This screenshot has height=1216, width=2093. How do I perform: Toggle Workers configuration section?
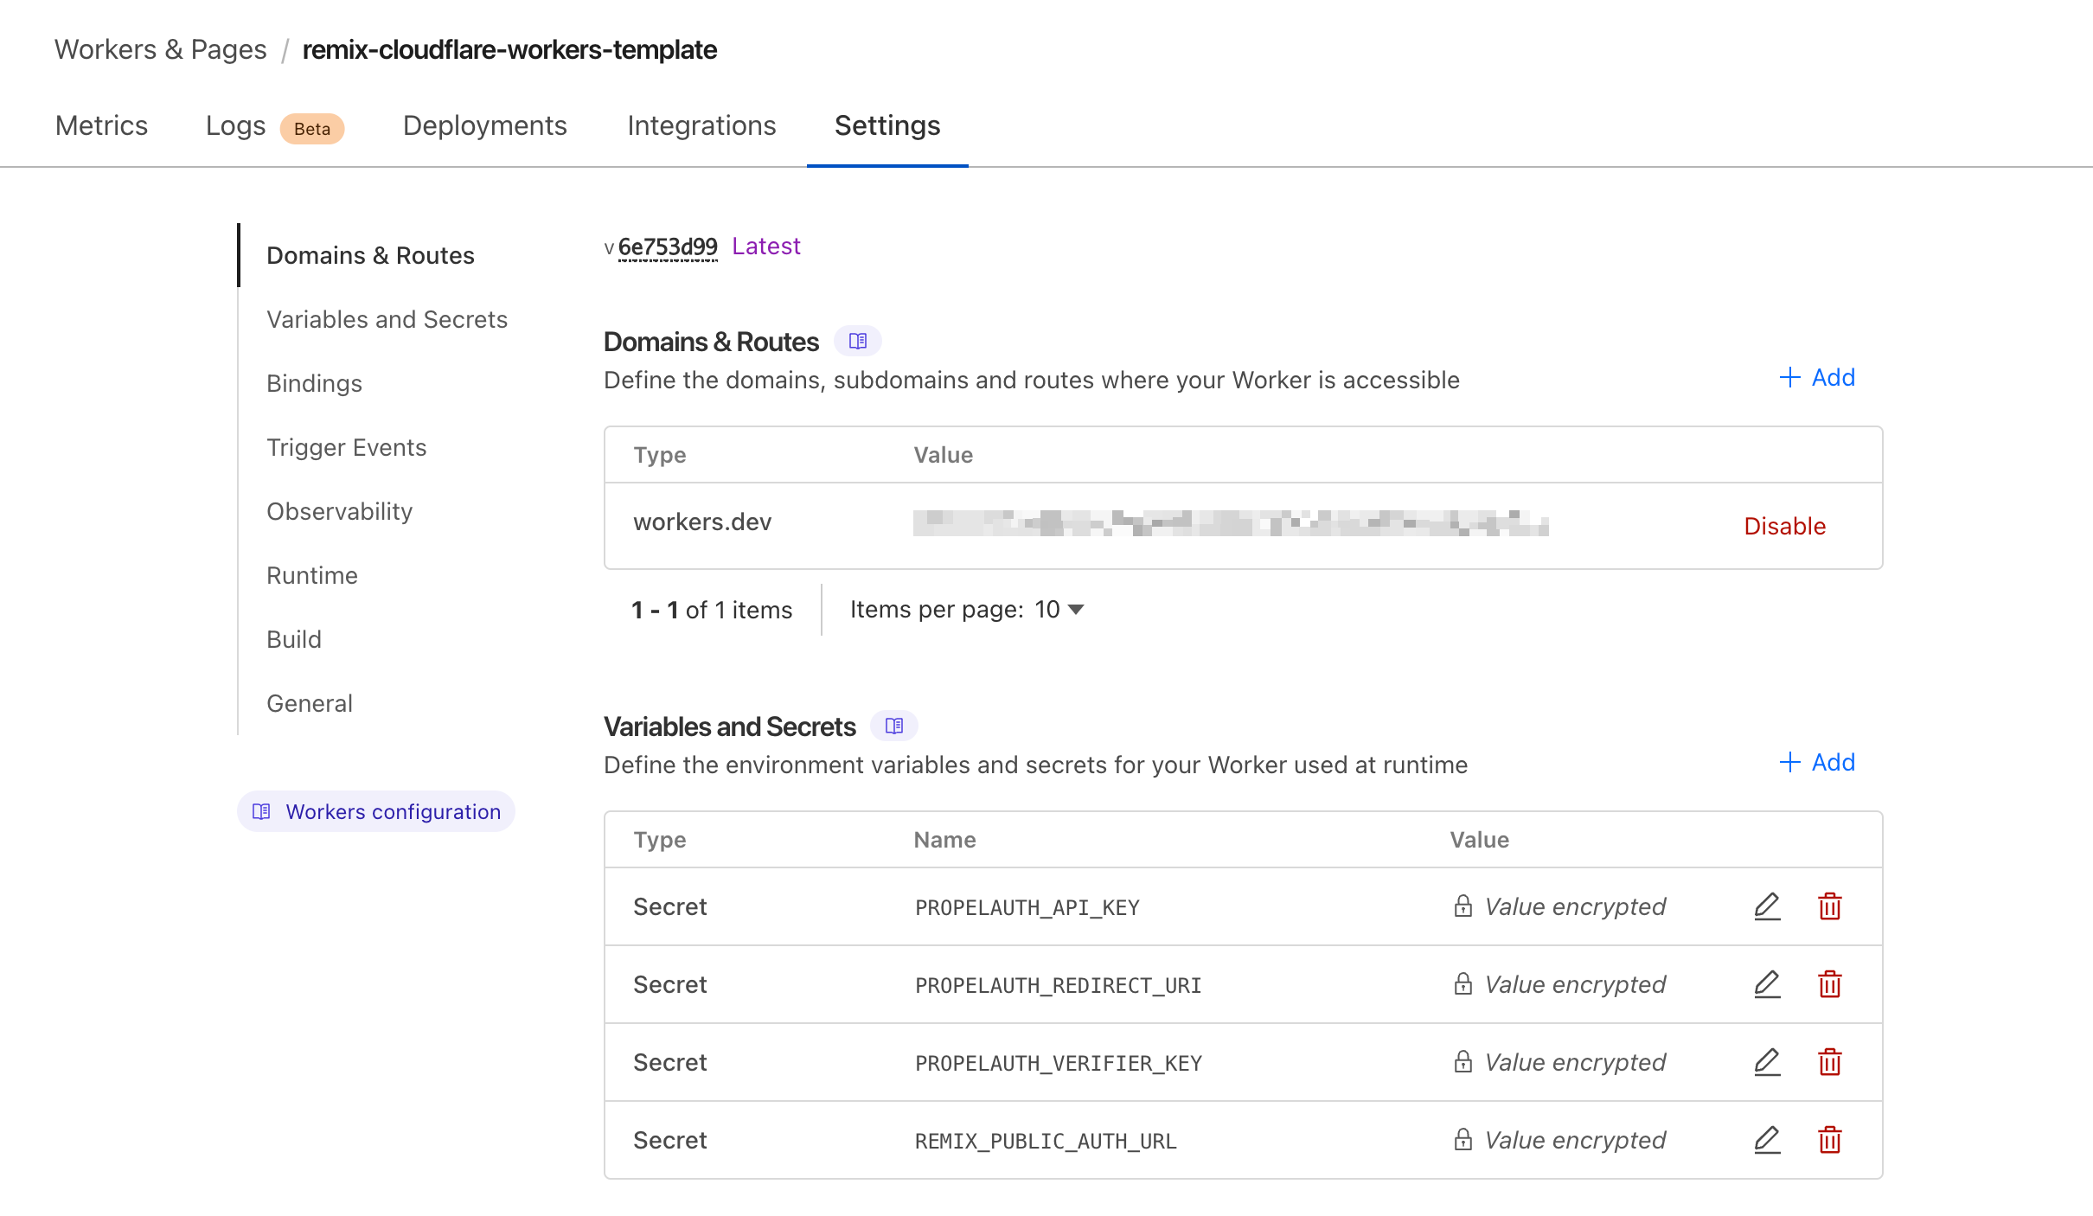376,810
